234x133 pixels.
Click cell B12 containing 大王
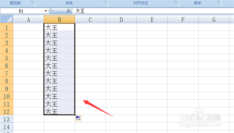59,111
